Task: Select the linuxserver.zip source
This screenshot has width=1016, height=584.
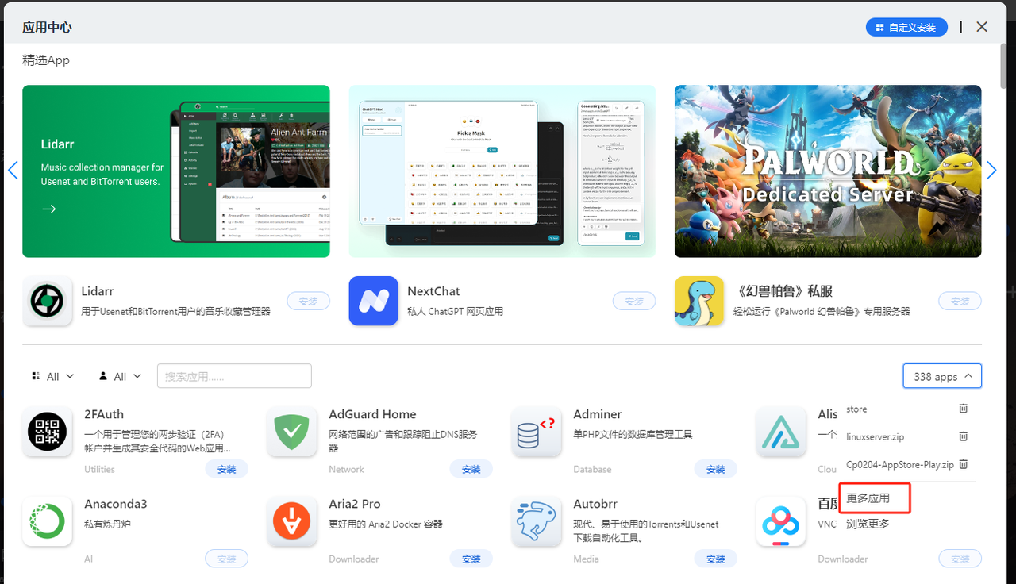Action: point(875,437)
